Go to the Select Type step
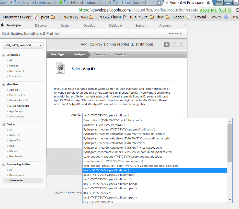This screenshot has height=209, width=239. point(57,54)
